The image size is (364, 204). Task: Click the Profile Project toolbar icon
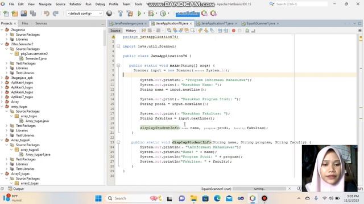click(163, 14)
